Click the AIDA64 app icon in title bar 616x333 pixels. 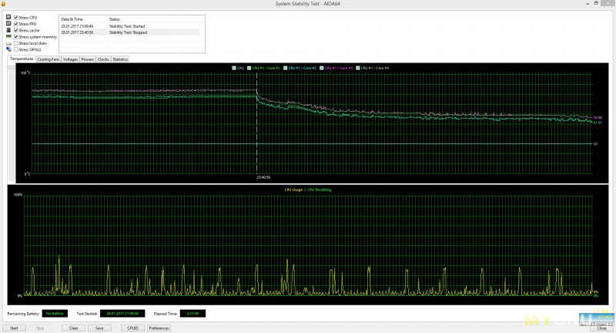pyautogui.click(x=3, y=4)
